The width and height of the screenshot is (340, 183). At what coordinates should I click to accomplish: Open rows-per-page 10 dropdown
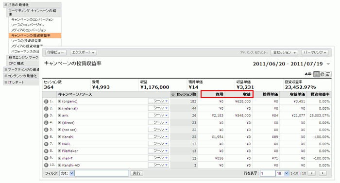tap(282, 173)
